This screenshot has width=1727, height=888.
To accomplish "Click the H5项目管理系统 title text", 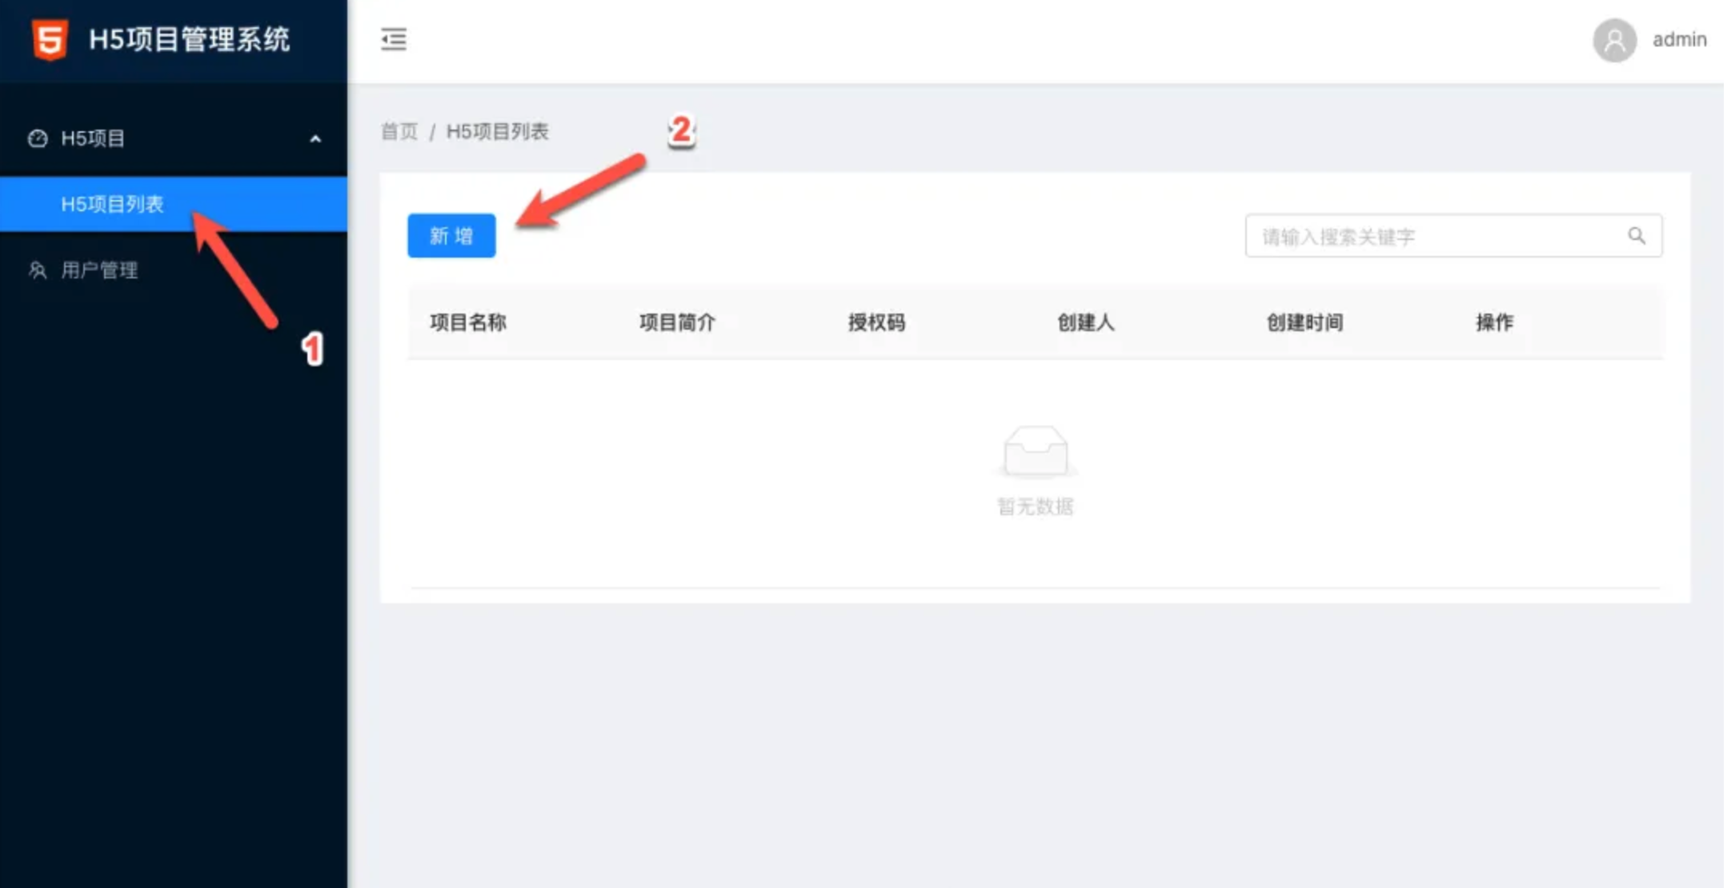I will (x=189, y=39).
